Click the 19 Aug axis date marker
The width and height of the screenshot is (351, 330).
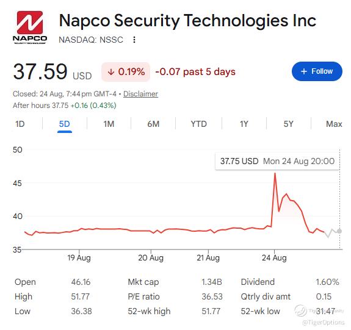point(79,258)
